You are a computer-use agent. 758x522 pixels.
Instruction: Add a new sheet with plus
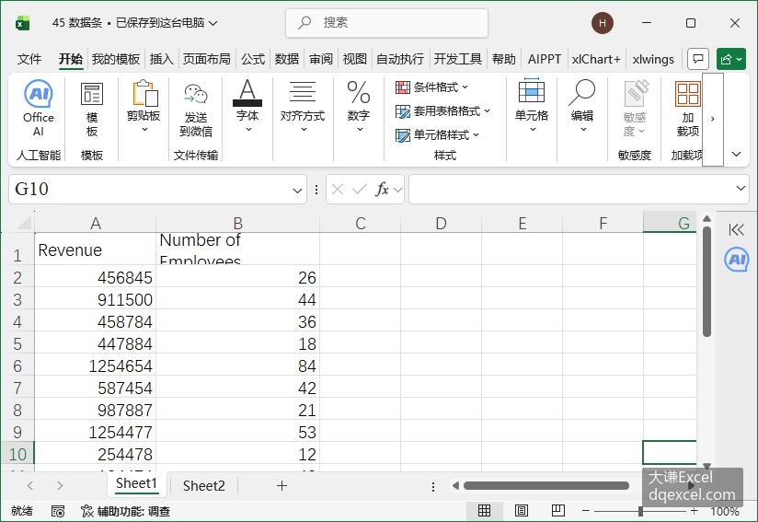(x=281, y=485)
